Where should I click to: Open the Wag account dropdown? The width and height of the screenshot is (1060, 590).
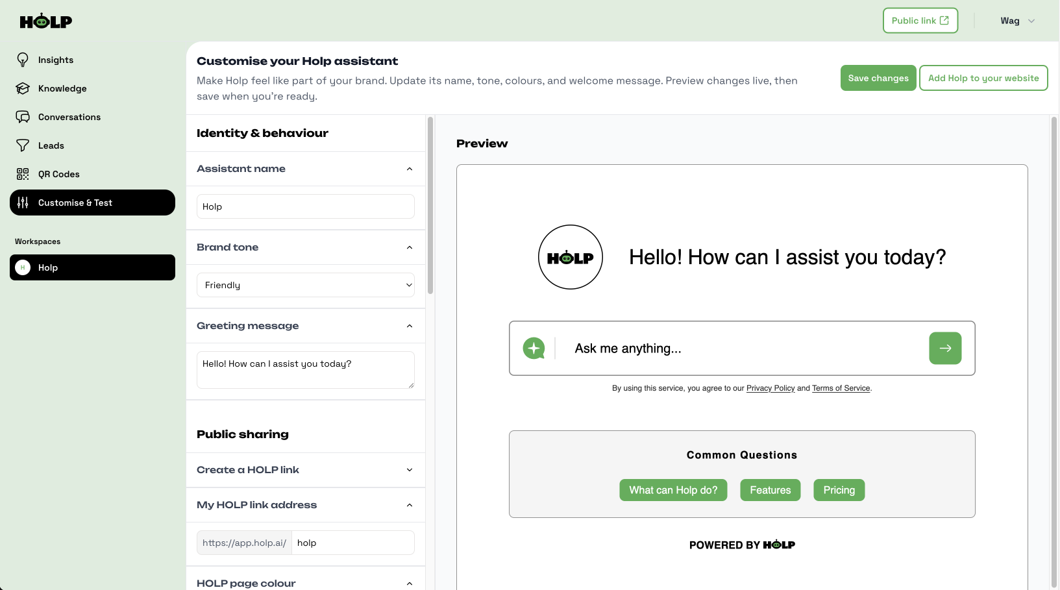click(1017, 21)
